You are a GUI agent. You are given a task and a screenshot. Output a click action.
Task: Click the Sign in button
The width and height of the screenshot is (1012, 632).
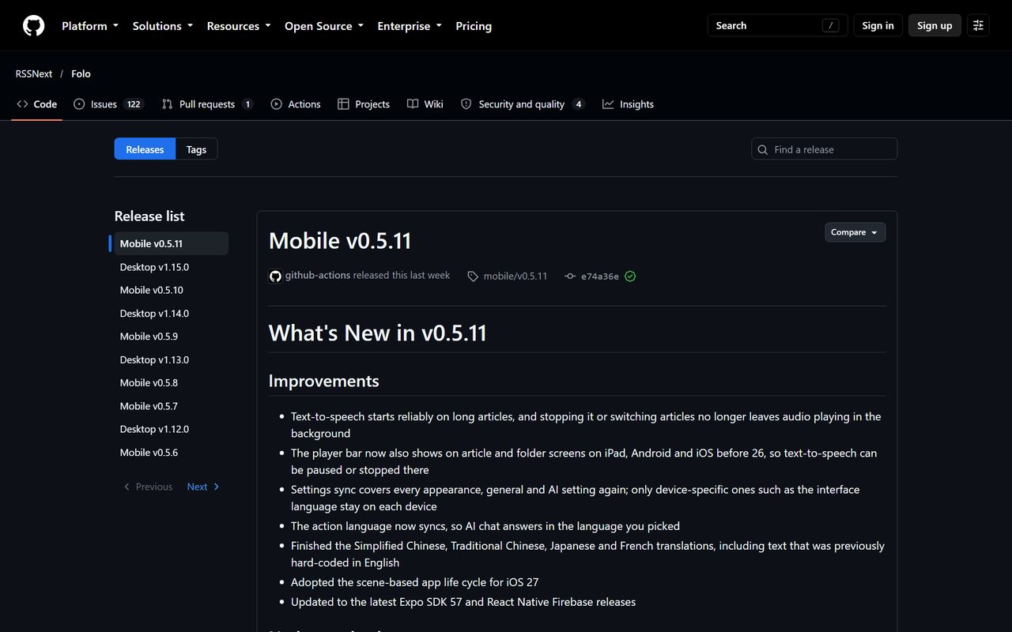click(878, 25)
